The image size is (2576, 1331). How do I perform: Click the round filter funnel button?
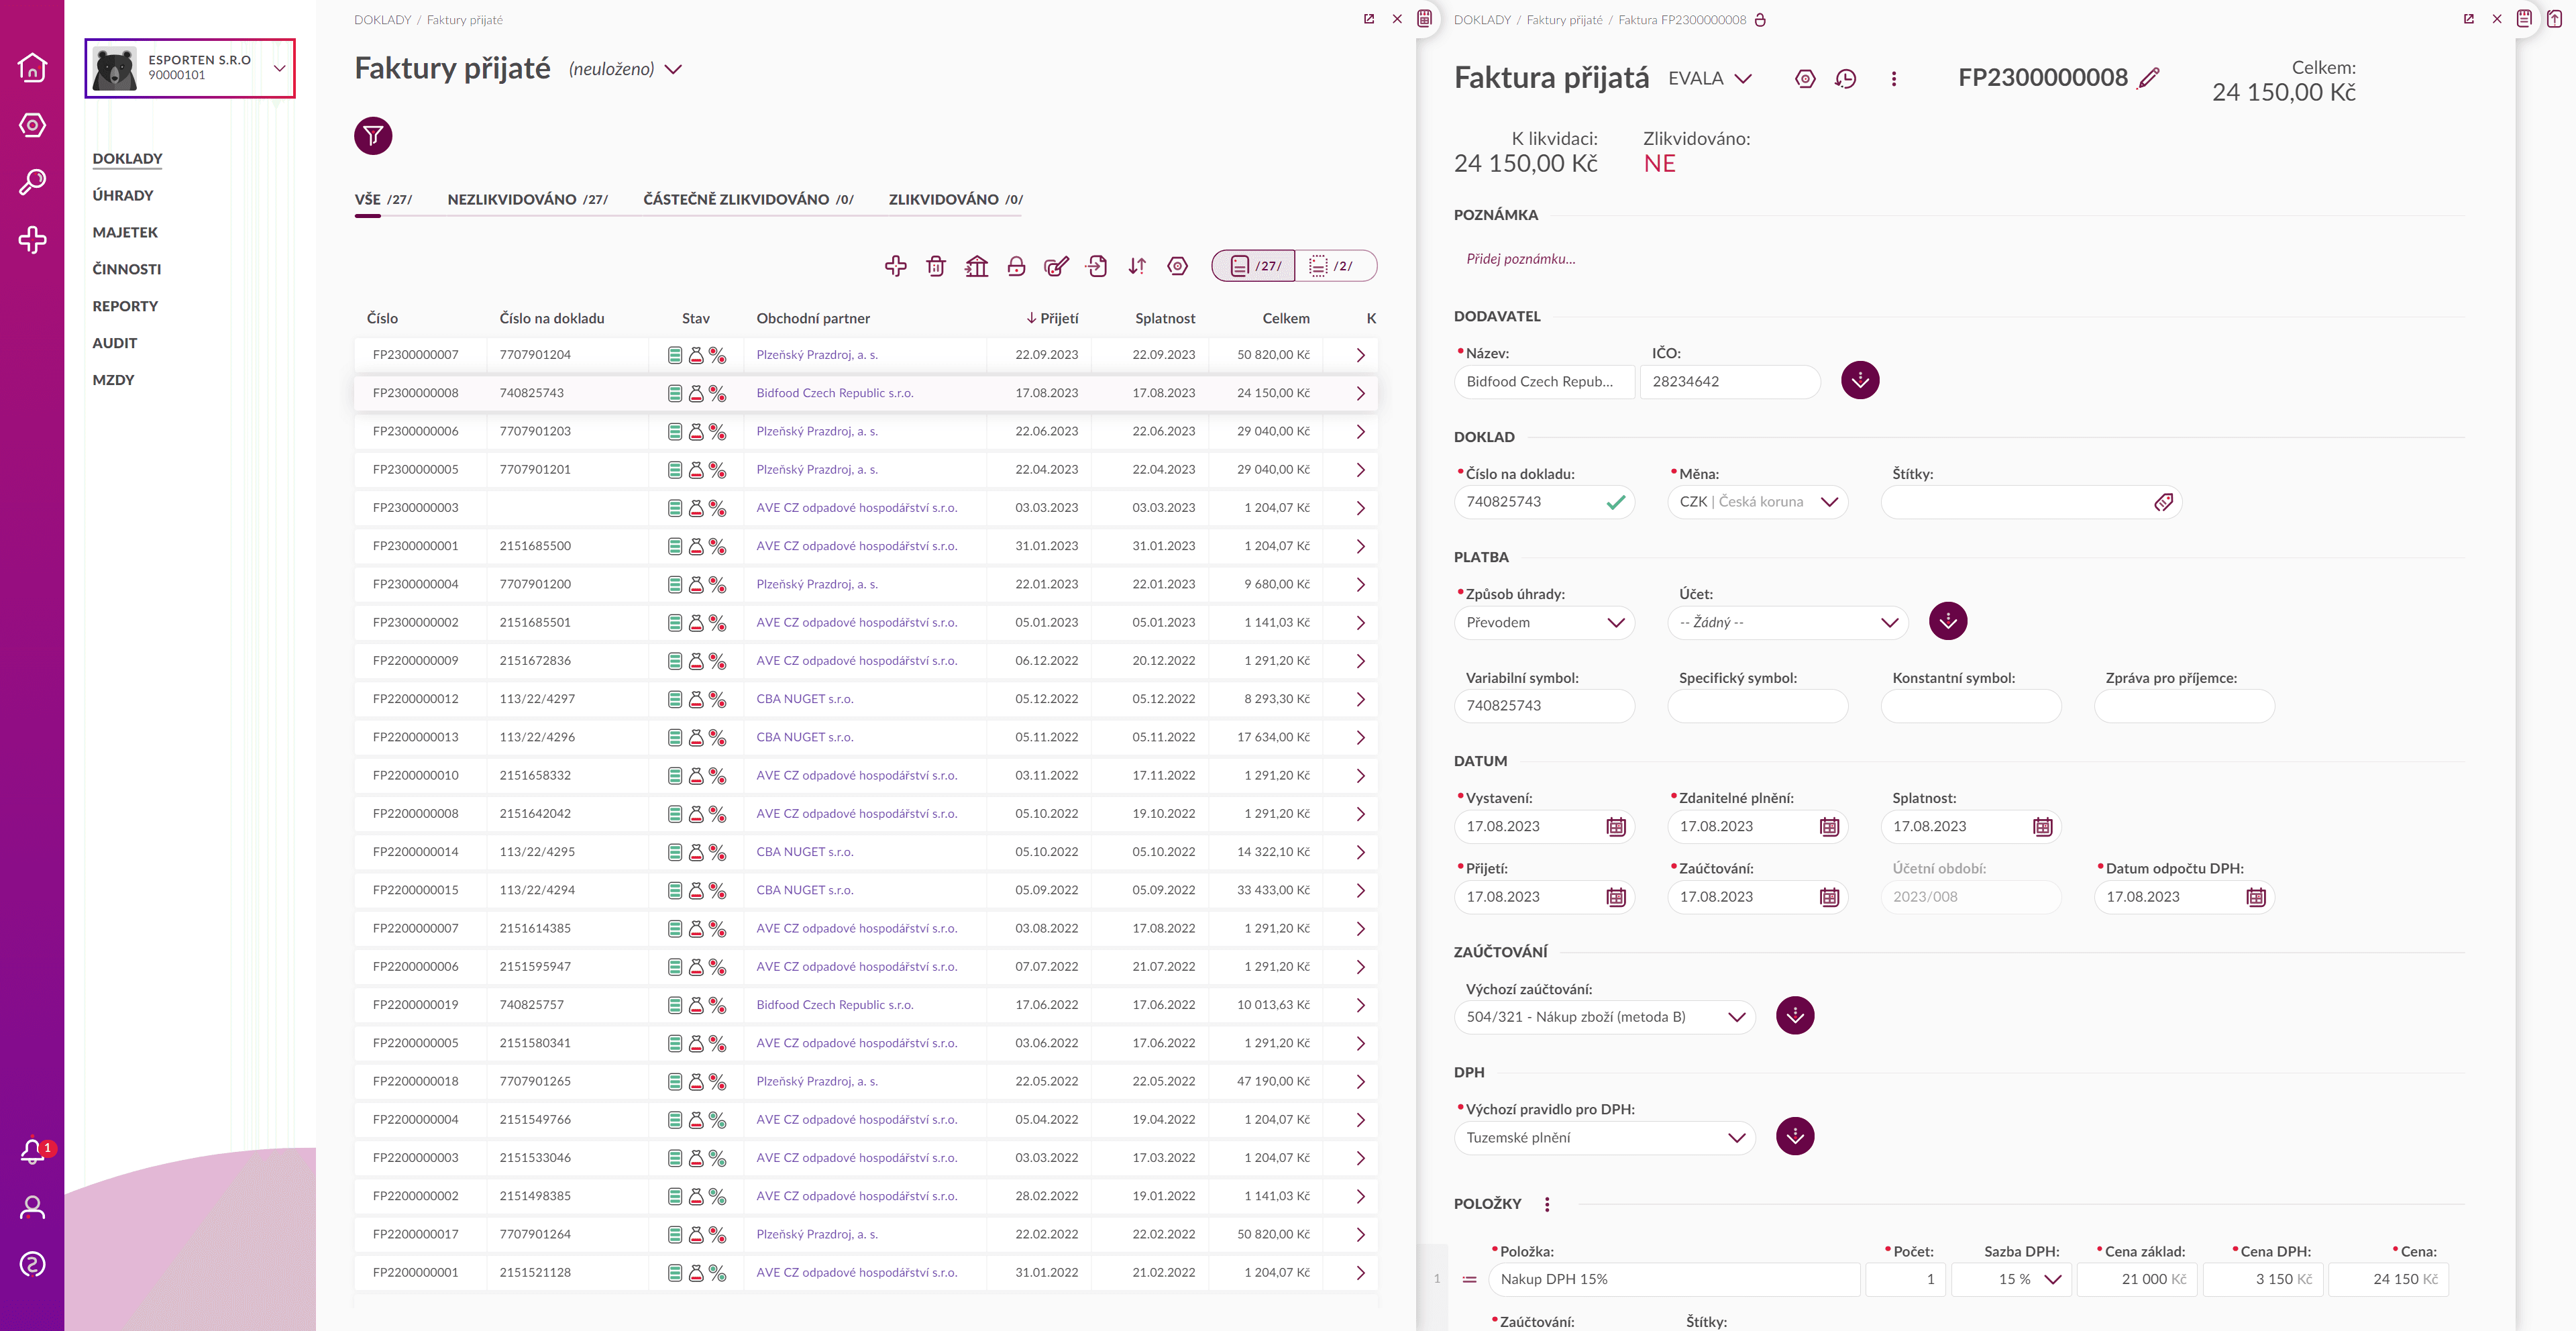[373, 136]
